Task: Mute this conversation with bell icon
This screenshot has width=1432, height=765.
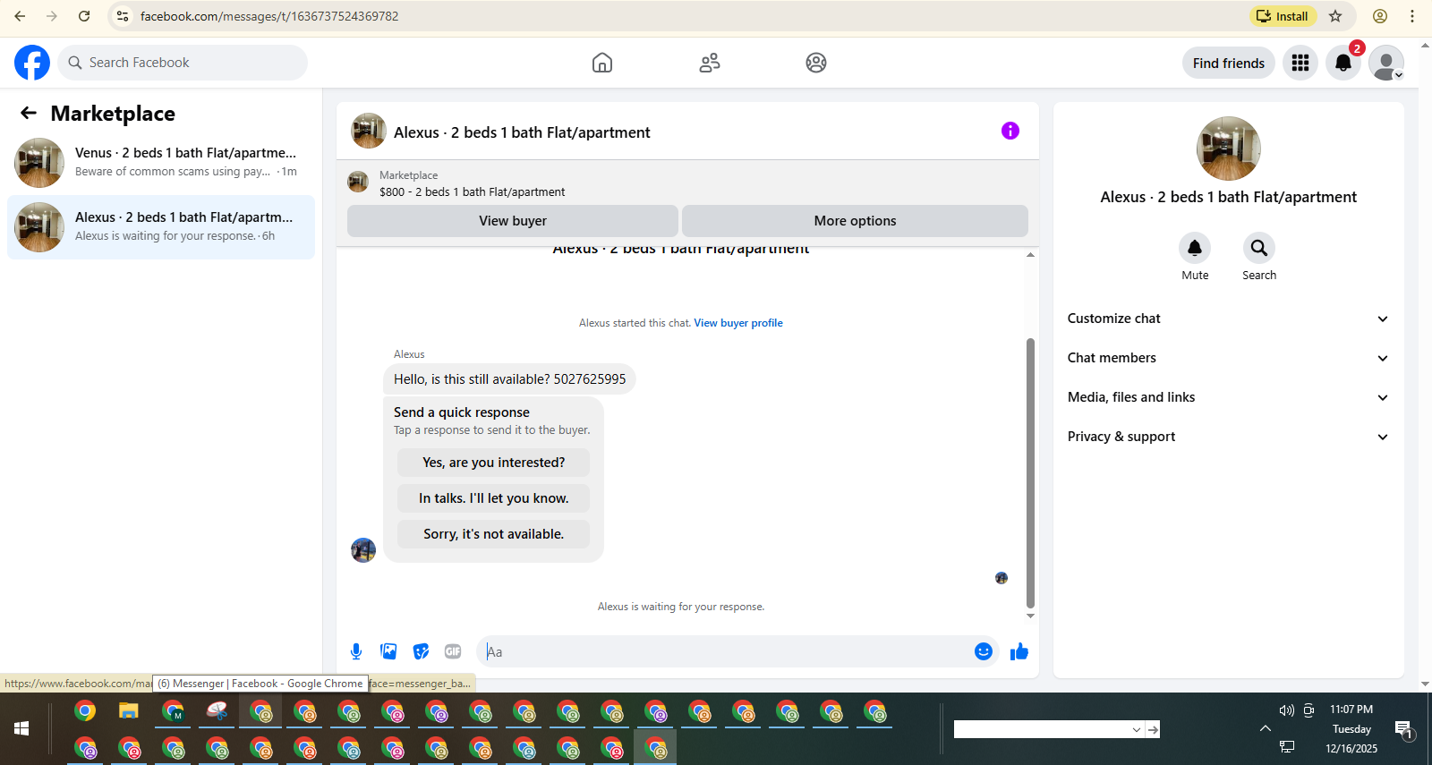Action: click(x=1195, y=248)
